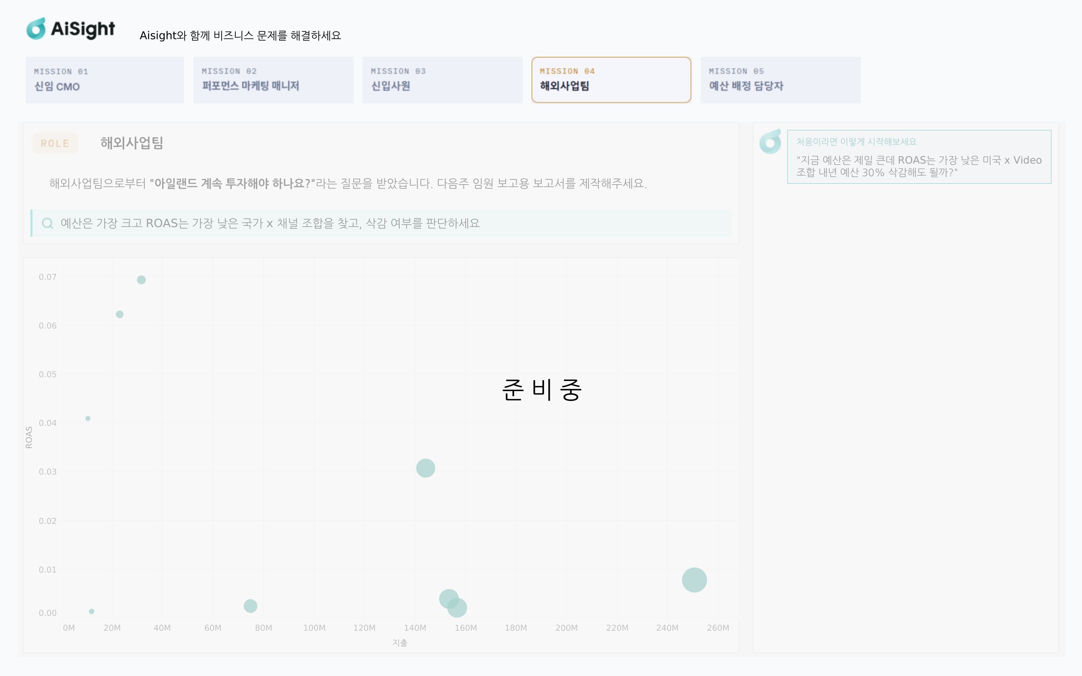Select the largest bubble near 250M spend
The width and height of the screenshot is (1082, 676).
[x=694, y=580]
